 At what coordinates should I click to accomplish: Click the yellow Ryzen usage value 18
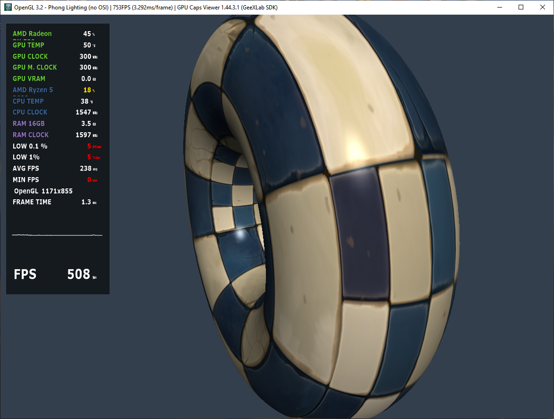(87, 90)
